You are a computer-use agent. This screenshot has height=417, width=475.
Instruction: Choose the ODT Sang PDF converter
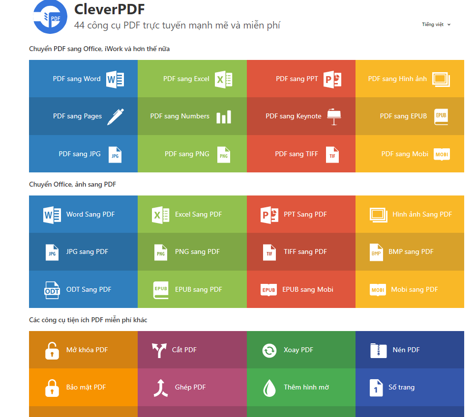click(x=83, y=290)
